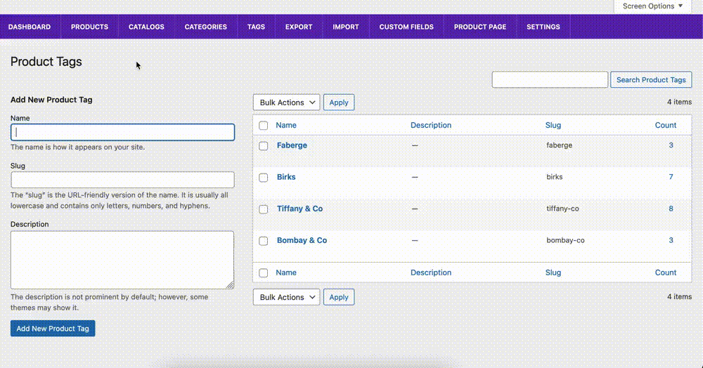
Task: Toggle the select-all checkbox in table footer
Action: pyautogui.click(x=264, y=272)
